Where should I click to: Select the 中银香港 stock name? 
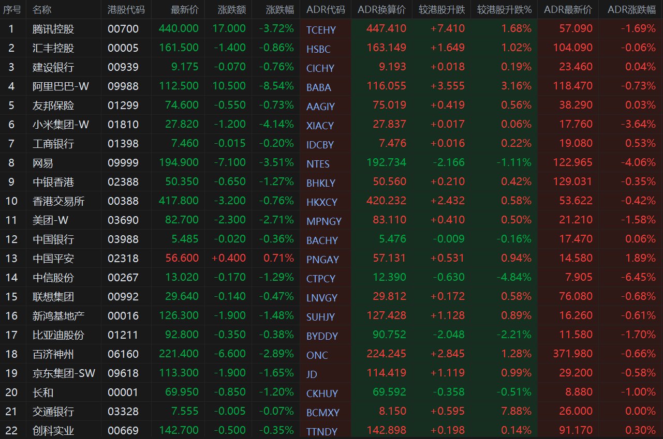click(x=53, y=182)
